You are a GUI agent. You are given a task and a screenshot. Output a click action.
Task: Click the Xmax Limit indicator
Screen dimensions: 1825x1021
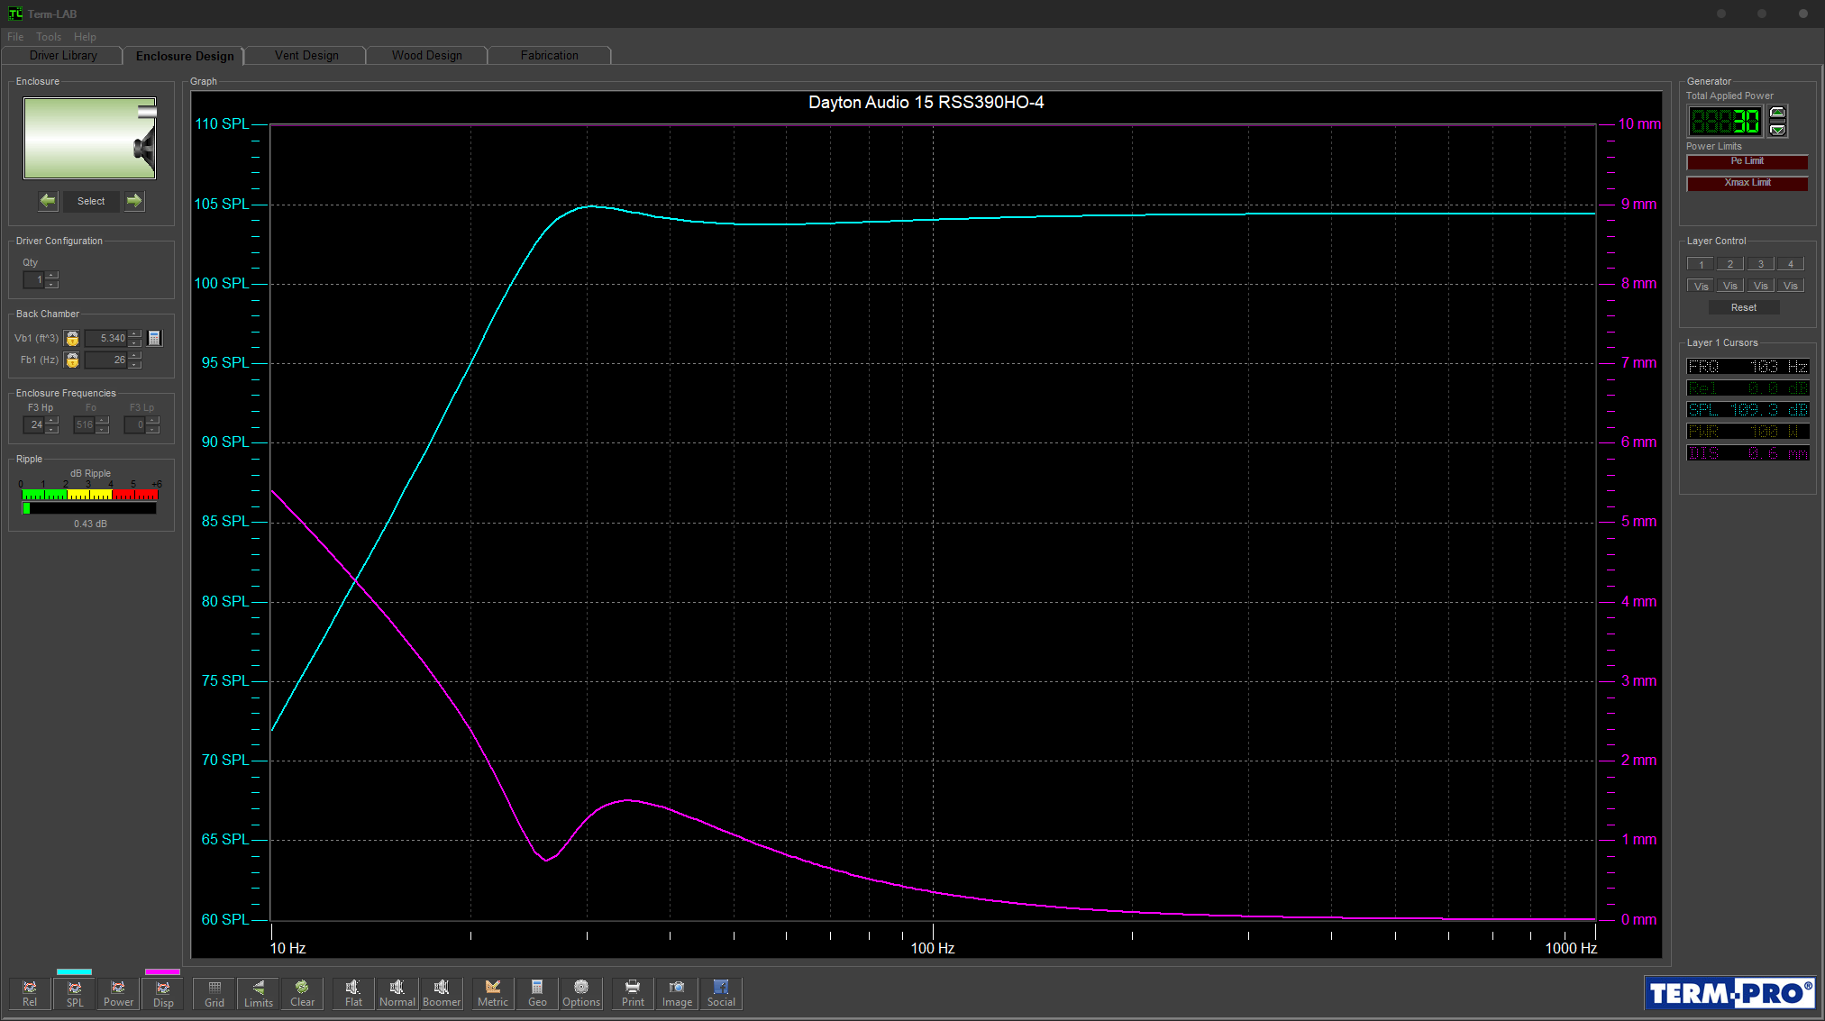(1747, 183)
